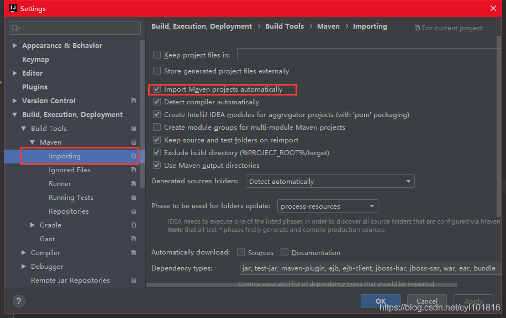The height and width of the screenshot is (318, 506).
Task: Collapse the Build Tools node
Action: click(x=24, y=129)
